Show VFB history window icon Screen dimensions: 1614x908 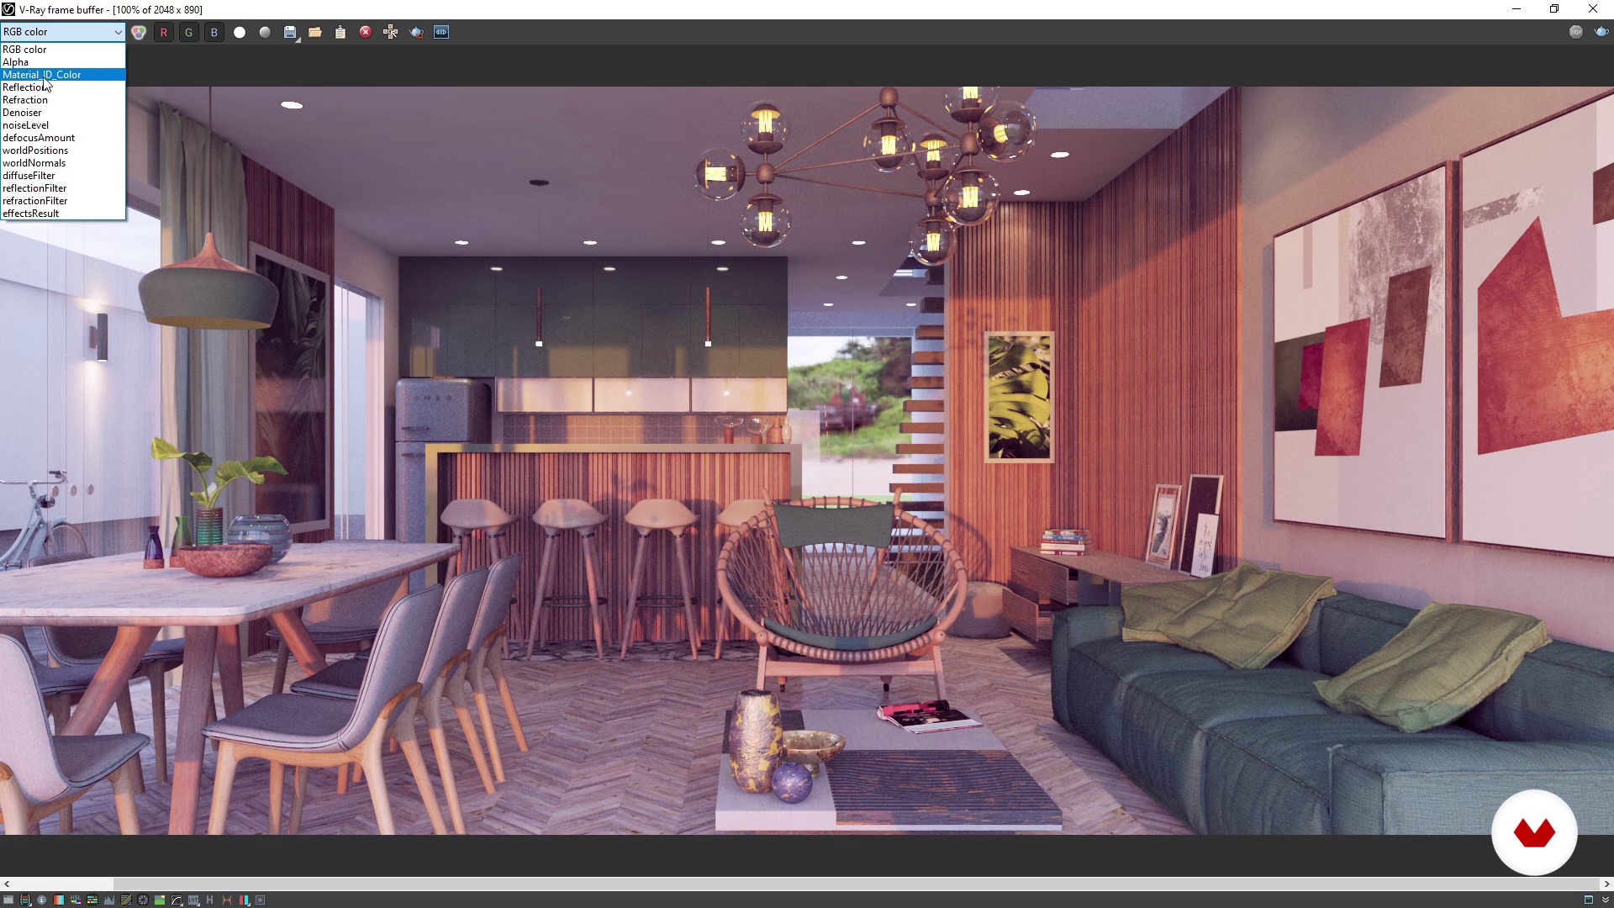pyautogui.click(x=8, y=900)
